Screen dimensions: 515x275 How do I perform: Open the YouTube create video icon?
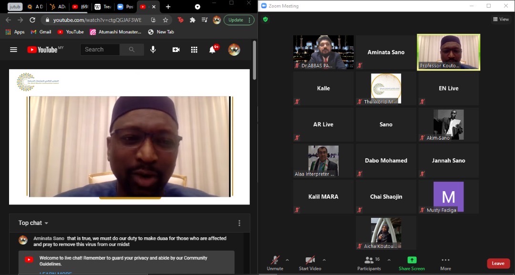point(176,50)
